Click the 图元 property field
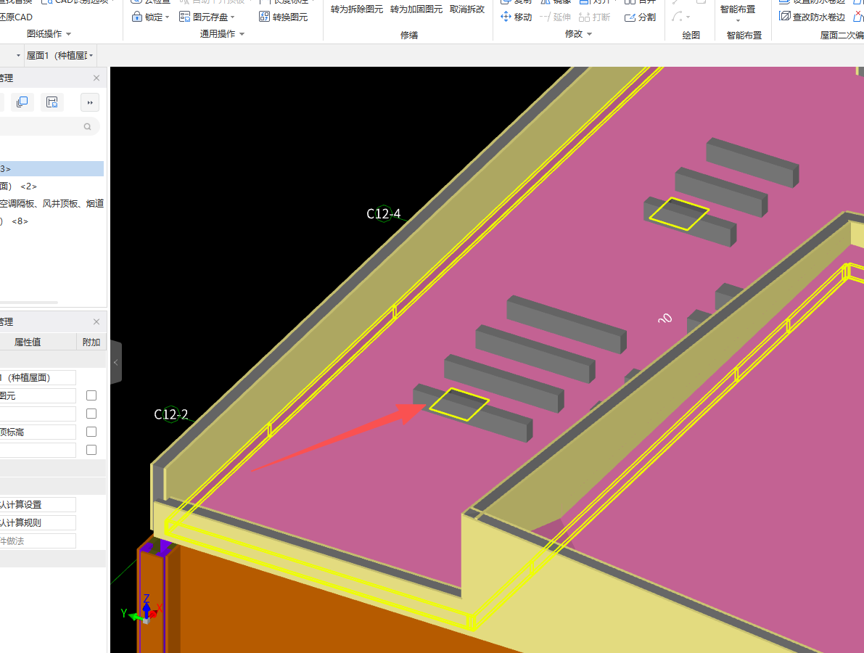 (x=38, y=395)
